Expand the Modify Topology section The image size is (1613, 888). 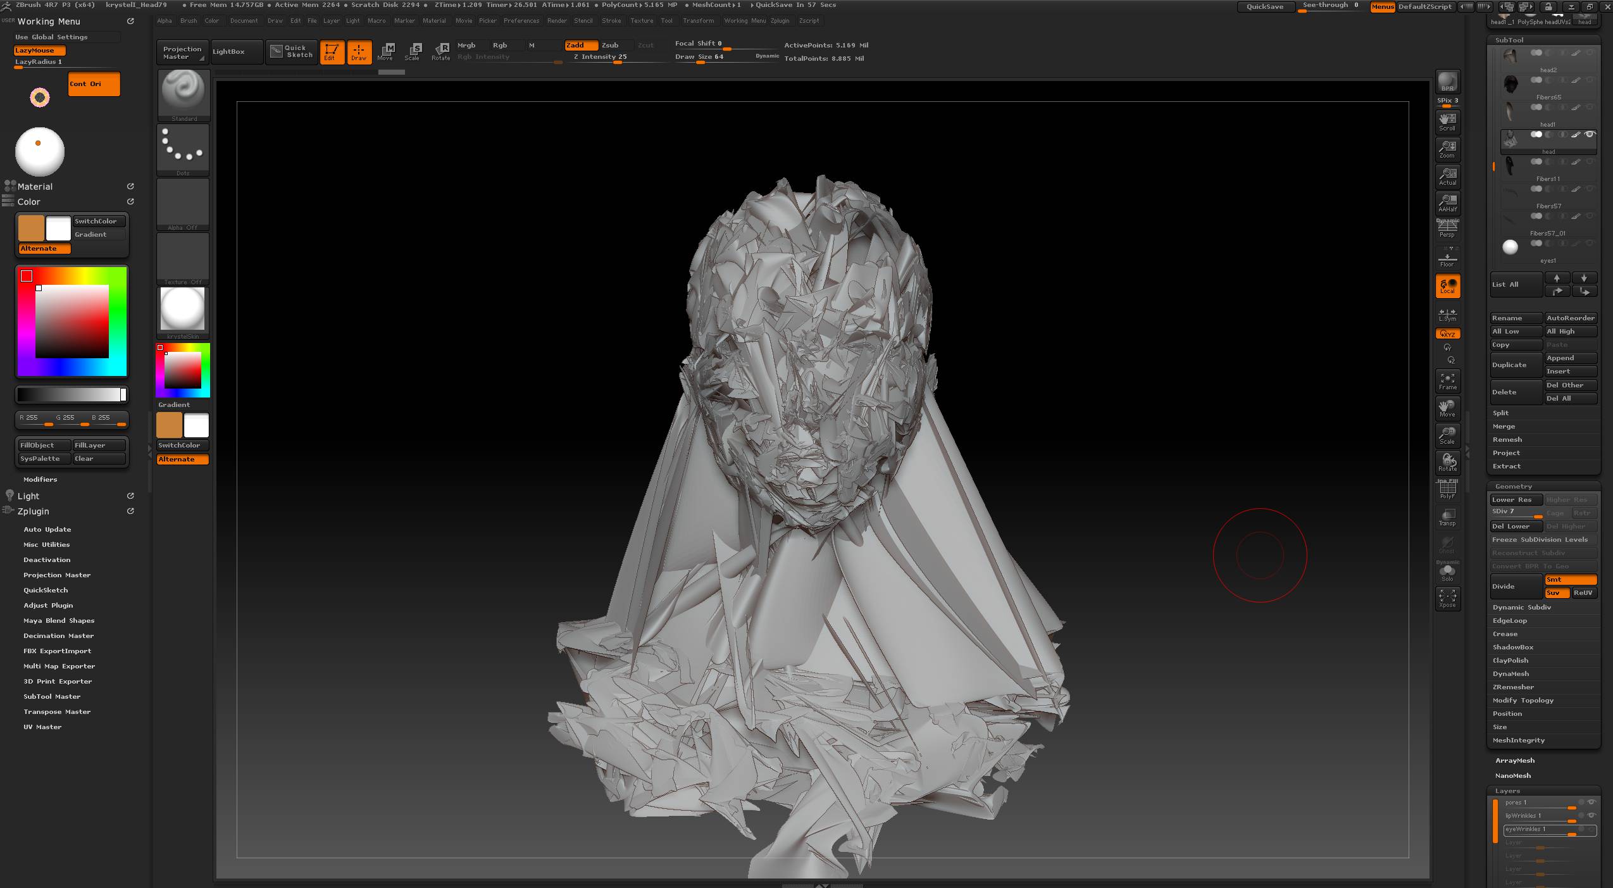[x=1523, y=700]
